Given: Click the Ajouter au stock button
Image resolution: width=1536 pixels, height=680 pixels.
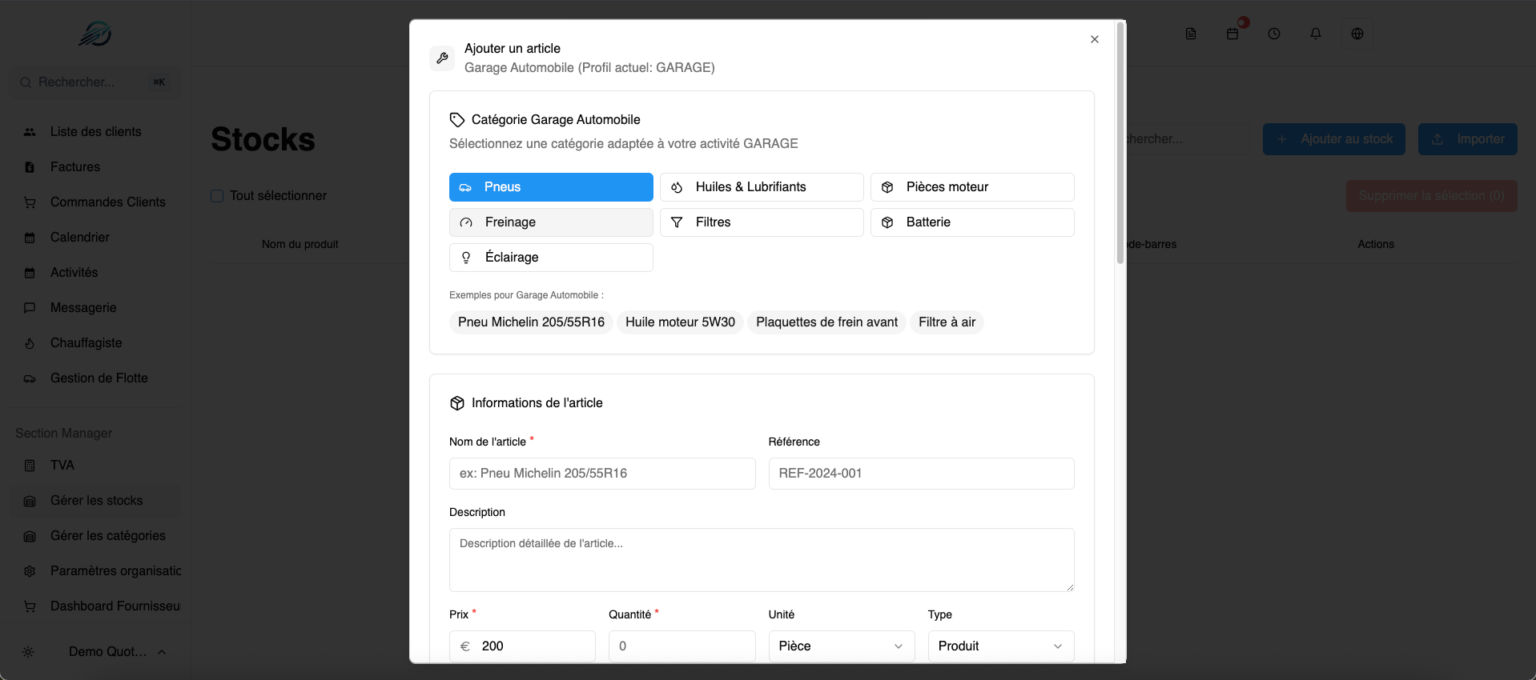Looking at the screenshot, I should [1334, 139].
